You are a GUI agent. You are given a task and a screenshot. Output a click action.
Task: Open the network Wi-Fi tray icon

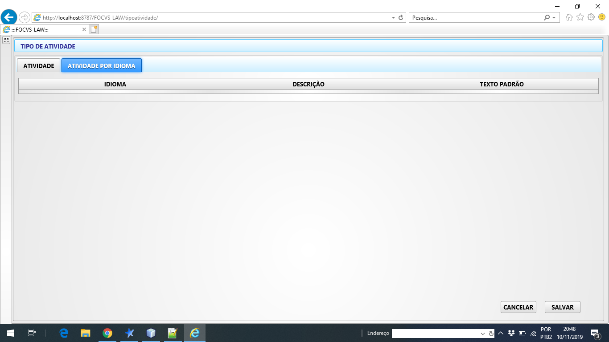(533, 333)
